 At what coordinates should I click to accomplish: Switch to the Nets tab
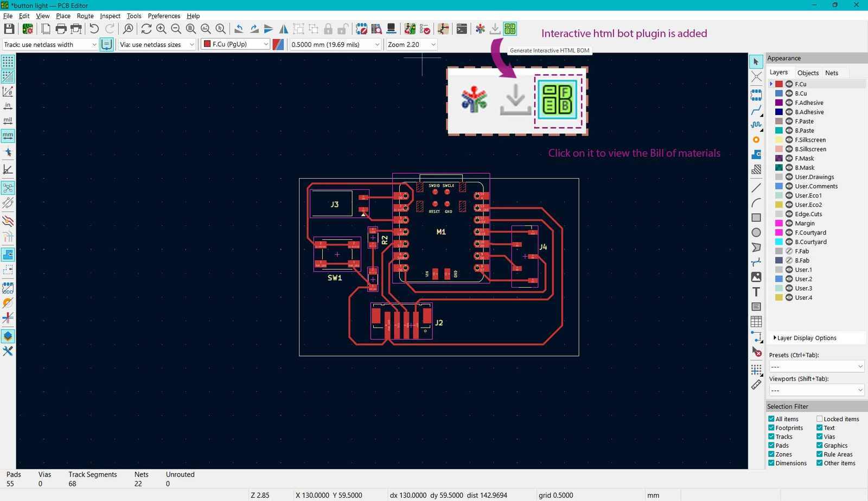(832, 72)
